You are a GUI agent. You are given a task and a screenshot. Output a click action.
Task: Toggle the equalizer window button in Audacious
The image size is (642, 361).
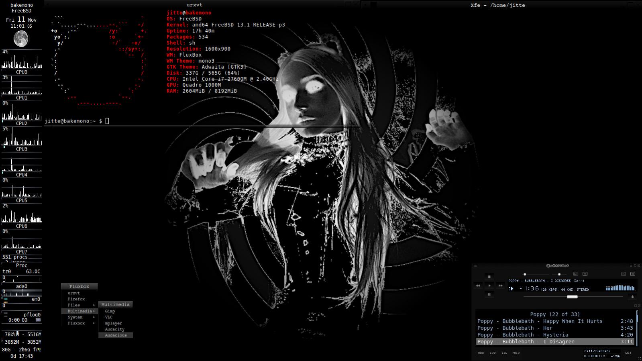[x=576, y=274]
